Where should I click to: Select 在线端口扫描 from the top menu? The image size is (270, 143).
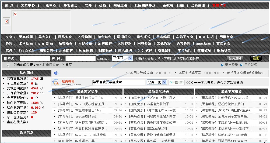(173, 5)
